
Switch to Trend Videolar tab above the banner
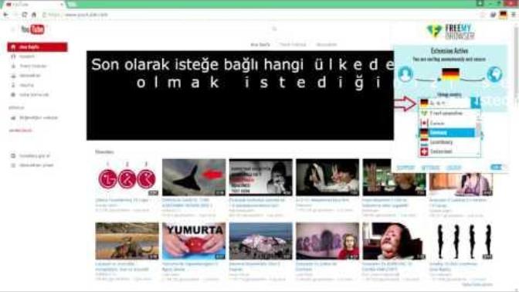(x=293, y=45)
